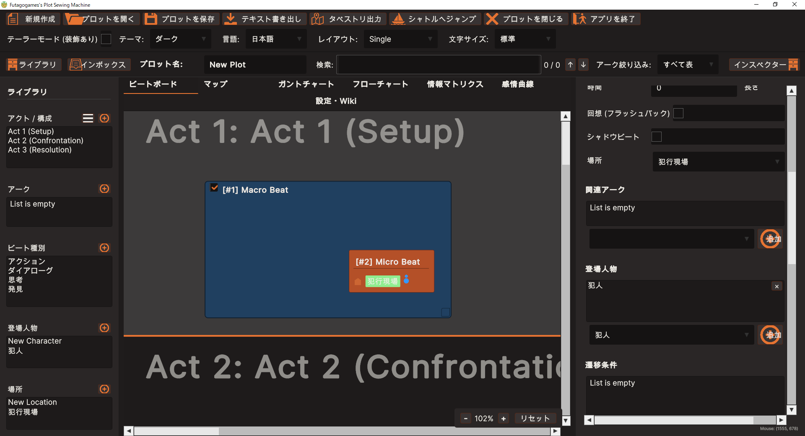
Task: Go to previous search result arrow
Action: coord(570,65)
